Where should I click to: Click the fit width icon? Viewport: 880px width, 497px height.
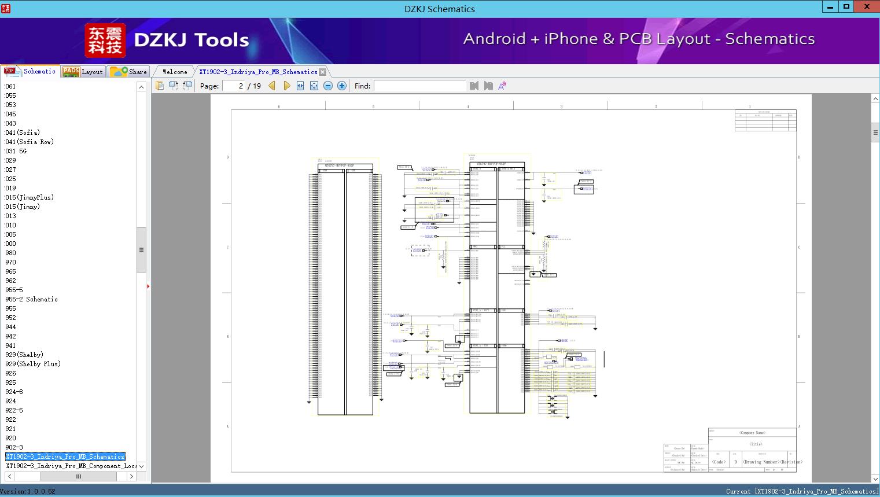(300, 86)
